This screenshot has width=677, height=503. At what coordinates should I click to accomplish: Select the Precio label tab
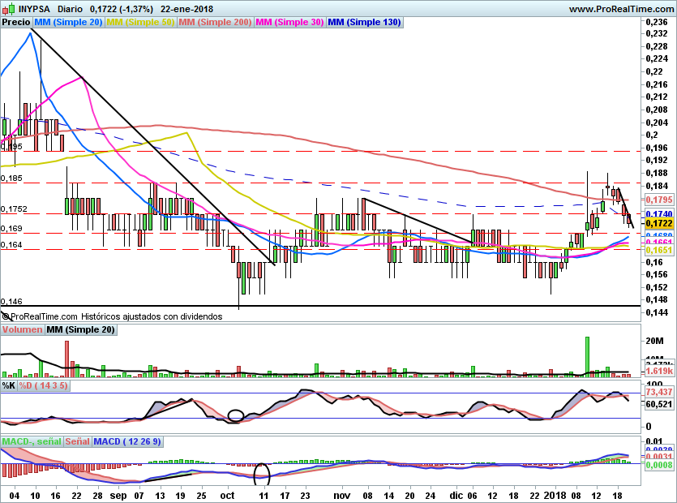(x=16, y=23)
